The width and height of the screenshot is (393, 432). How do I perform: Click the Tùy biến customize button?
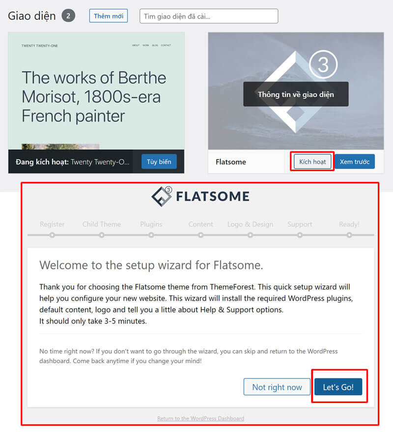(159, 161)
